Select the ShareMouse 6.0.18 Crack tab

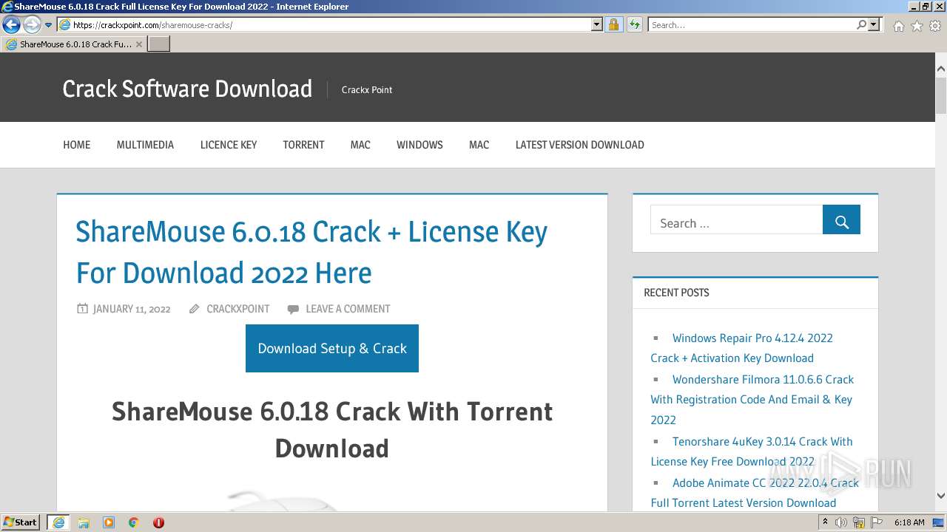74,44
